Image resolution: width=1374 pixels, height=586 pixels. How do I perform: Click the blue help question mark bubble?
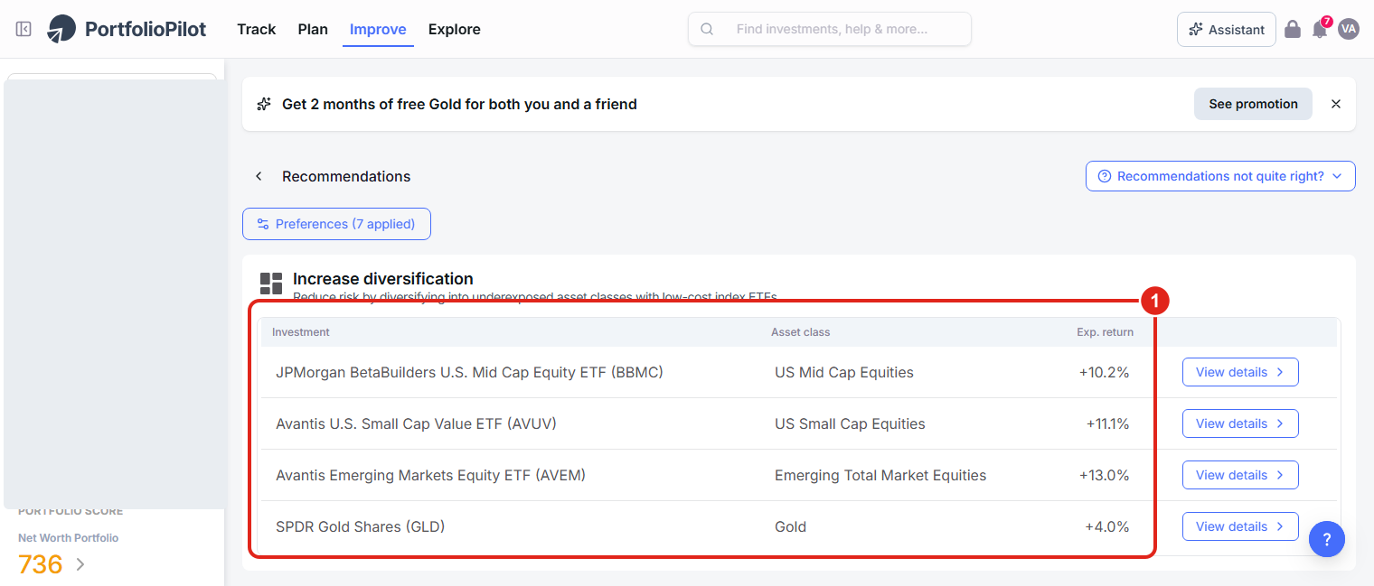pos(1327,539)
